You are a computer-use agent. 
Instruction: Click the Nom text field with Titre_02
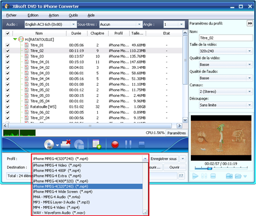226,38
